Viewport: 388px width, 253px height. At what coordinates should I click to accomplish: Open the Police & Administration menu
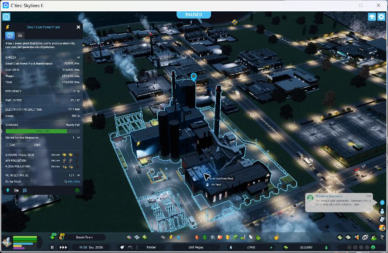click(227, 238)
